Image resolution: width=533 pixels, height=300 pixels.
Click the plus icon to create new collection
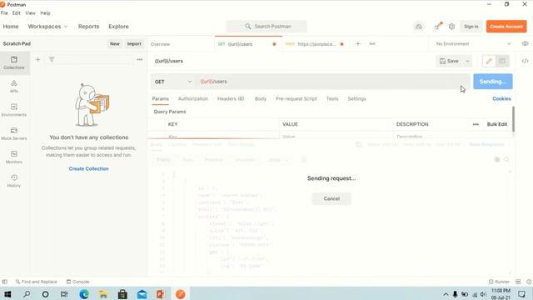click(x=37, y=59)
